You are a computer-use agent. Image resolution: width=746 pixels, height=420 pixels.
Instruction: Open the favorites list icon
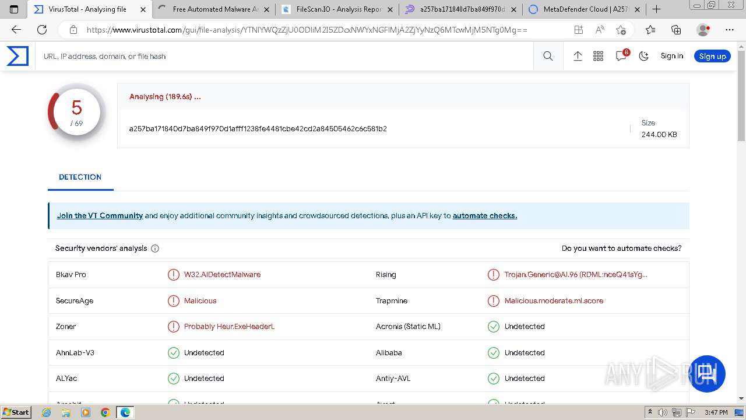click(x=650, y=30)
